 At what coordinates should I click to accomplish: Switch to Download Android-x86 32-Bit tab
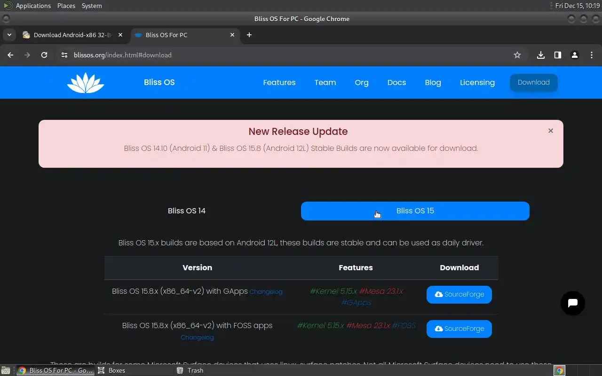(72, 35)
